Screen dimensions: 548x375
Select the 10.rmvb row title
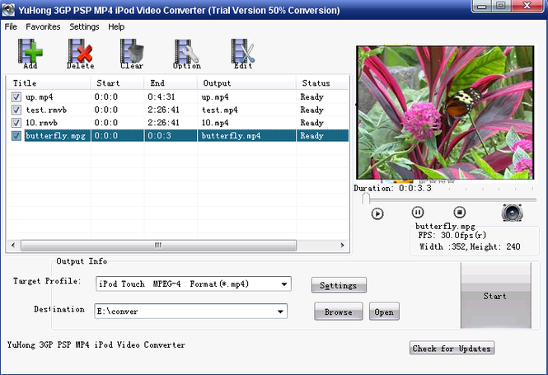41,123
